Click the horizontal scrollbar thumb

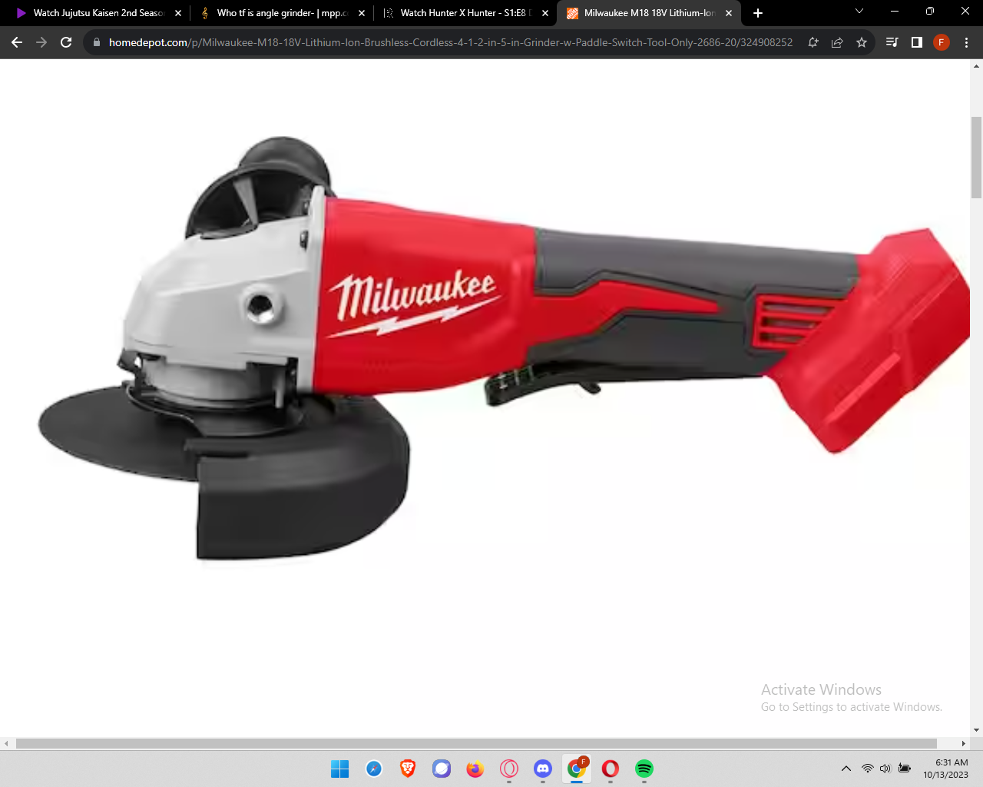coord(476,743)
